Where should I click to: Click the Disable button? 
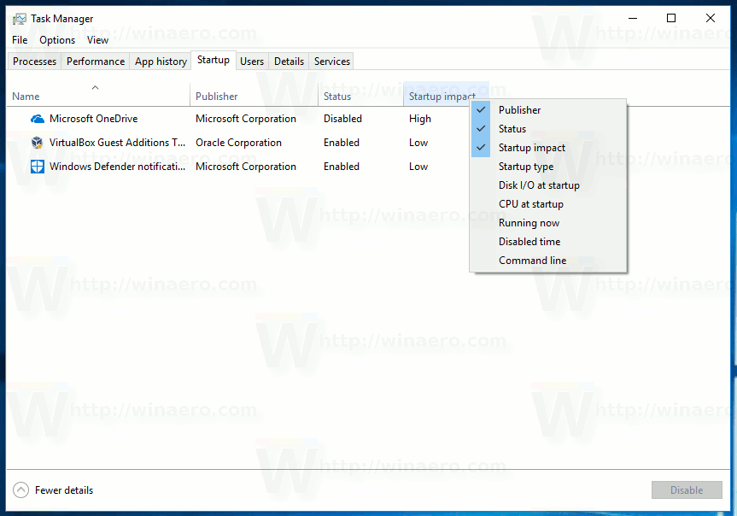click(x=687, y=490)
